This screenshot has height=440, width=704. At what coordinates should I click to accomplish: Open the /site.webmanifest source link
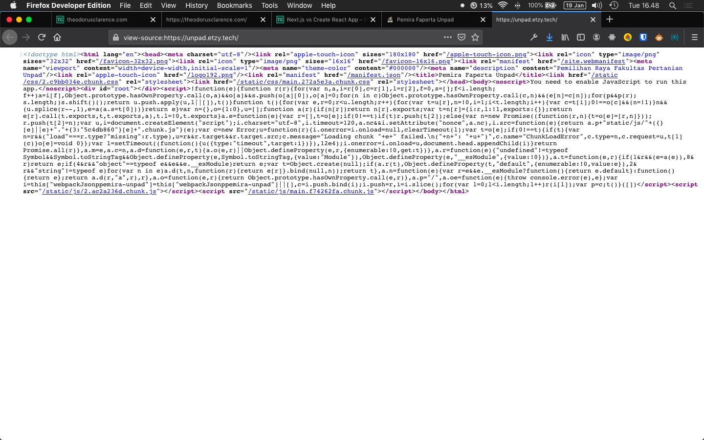593,61
